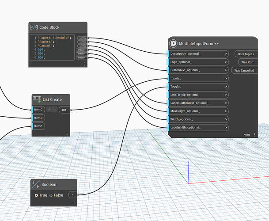The image size is (269, 221).
Task: Click the MultipleInputForm node icon
Action: click(x=174, y=43)
